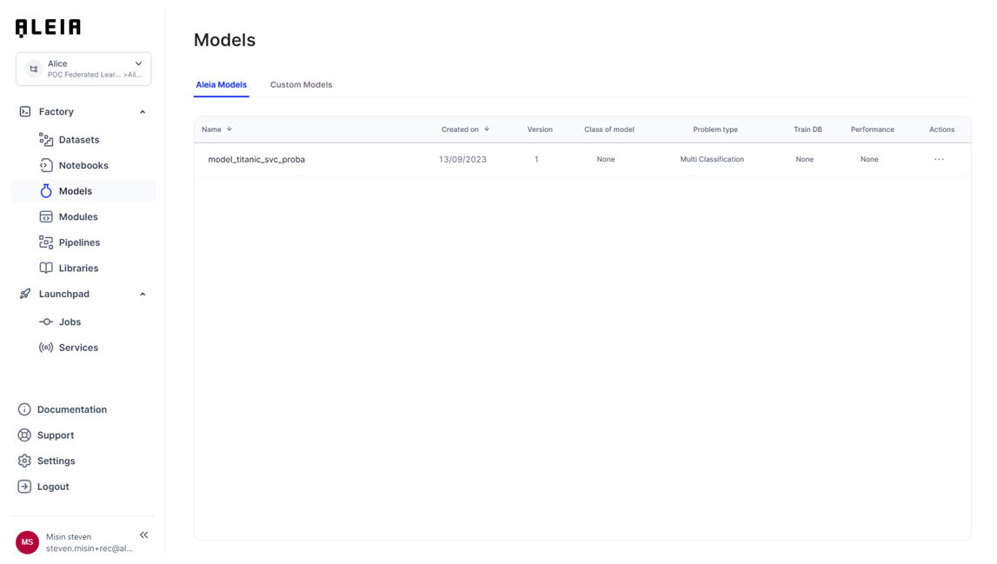Click the Services broadcast icon

click(x=46, y=348)
